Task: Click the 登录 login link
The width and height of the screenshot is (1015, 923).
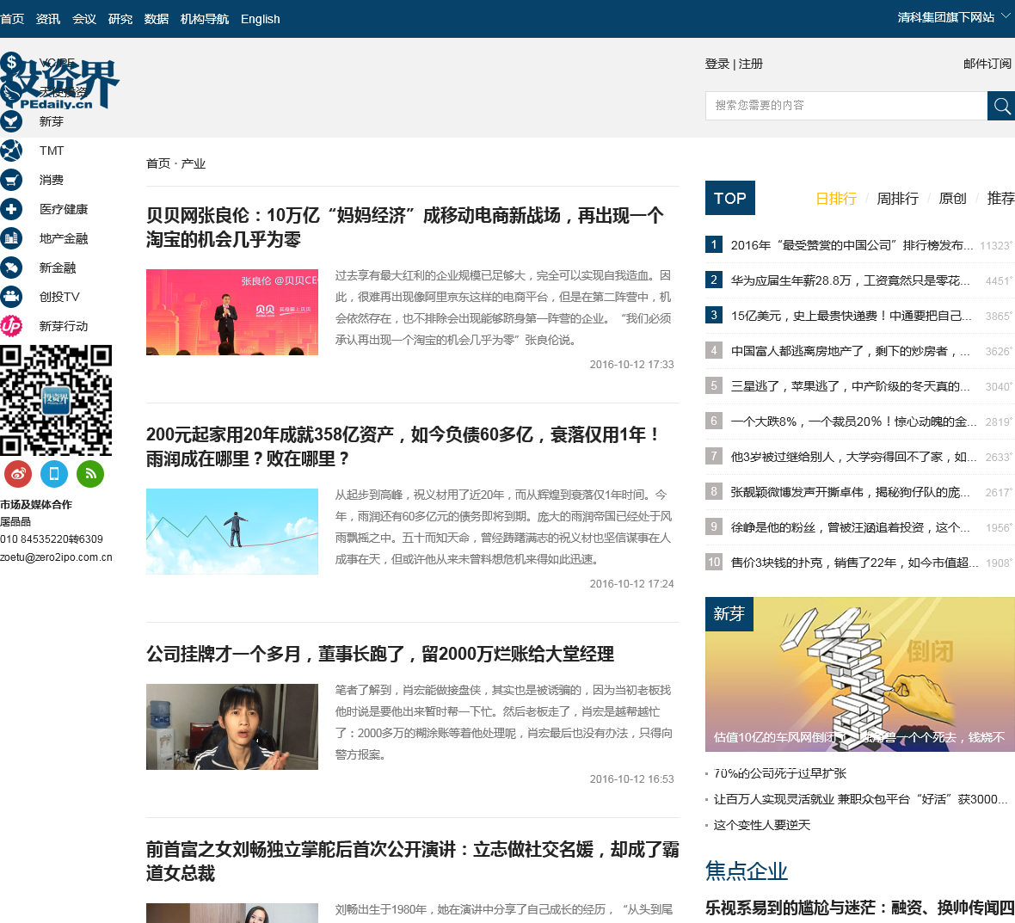Action: click(717, 64)
